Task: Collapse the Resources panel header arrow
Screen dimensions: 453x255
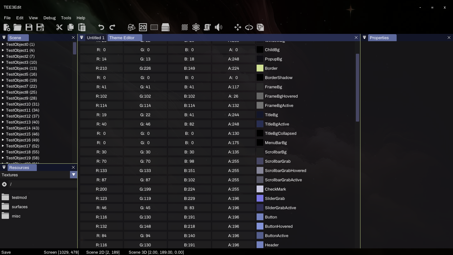Action: 4,167
